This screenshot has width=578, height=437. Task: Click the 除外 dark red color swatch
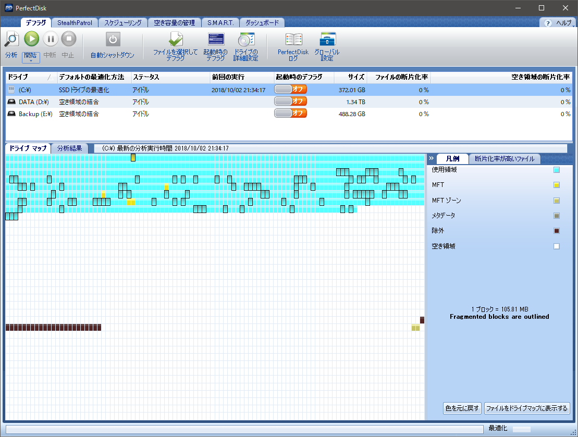click(x=557, y=231)
